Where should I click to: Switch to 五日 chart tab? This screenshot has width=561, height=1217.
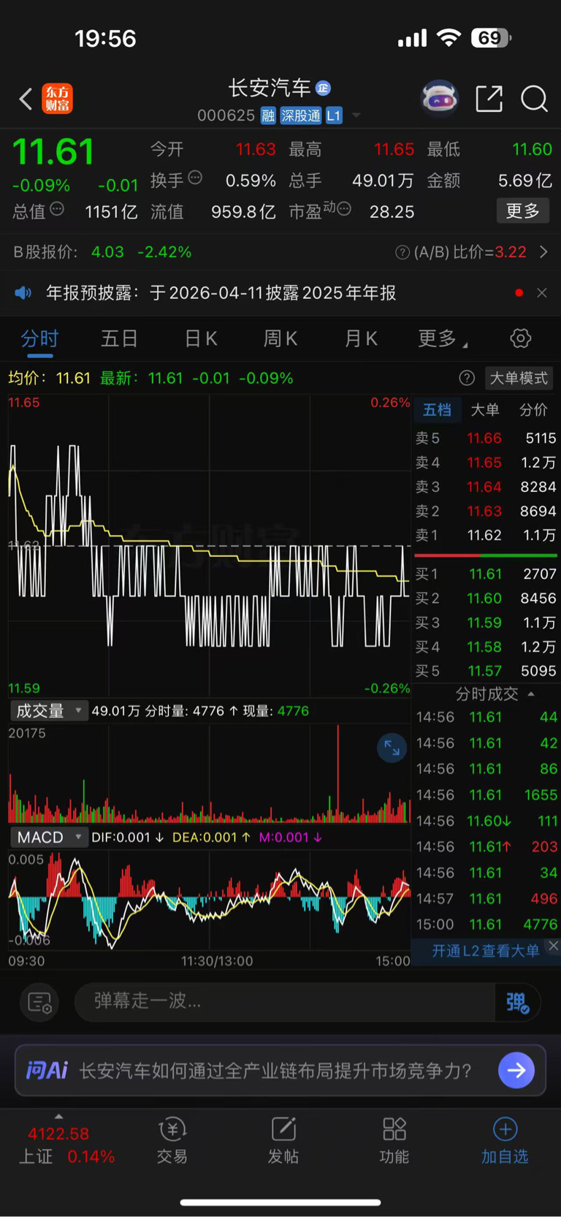pos(120,338)
